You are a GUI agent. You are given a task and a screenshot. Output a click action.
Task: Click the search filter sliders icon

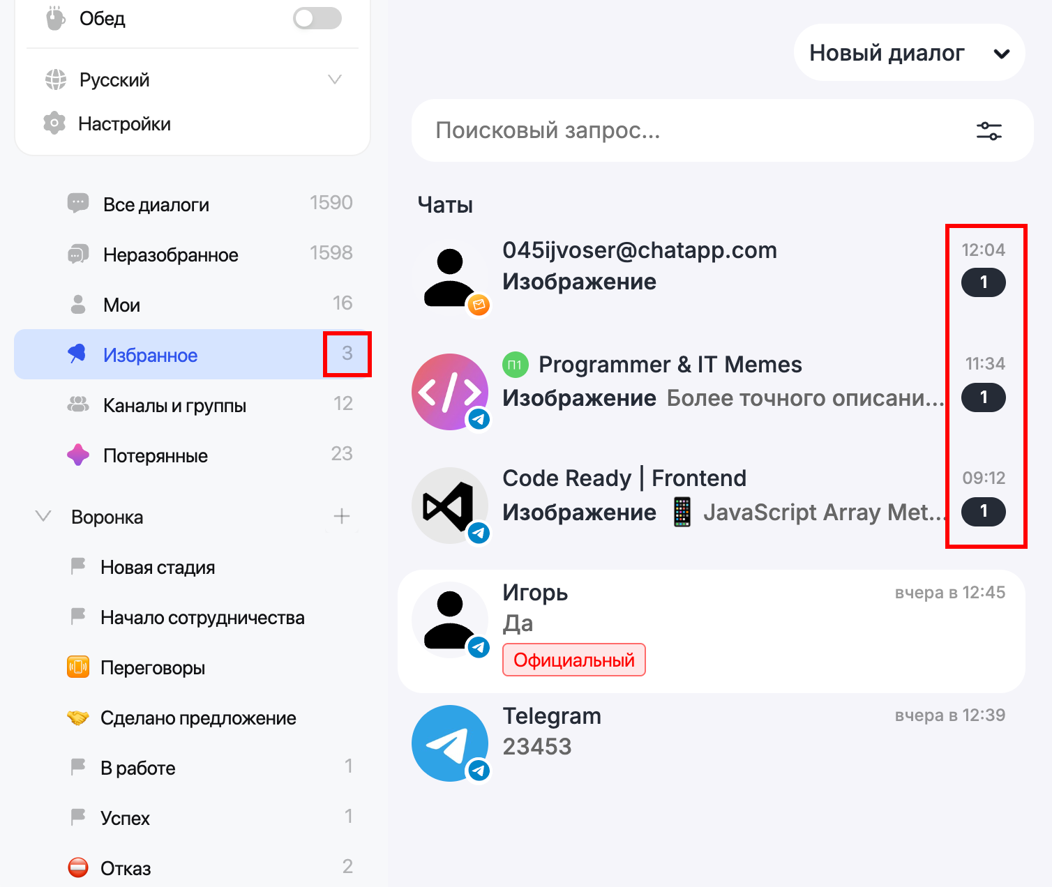989,131
